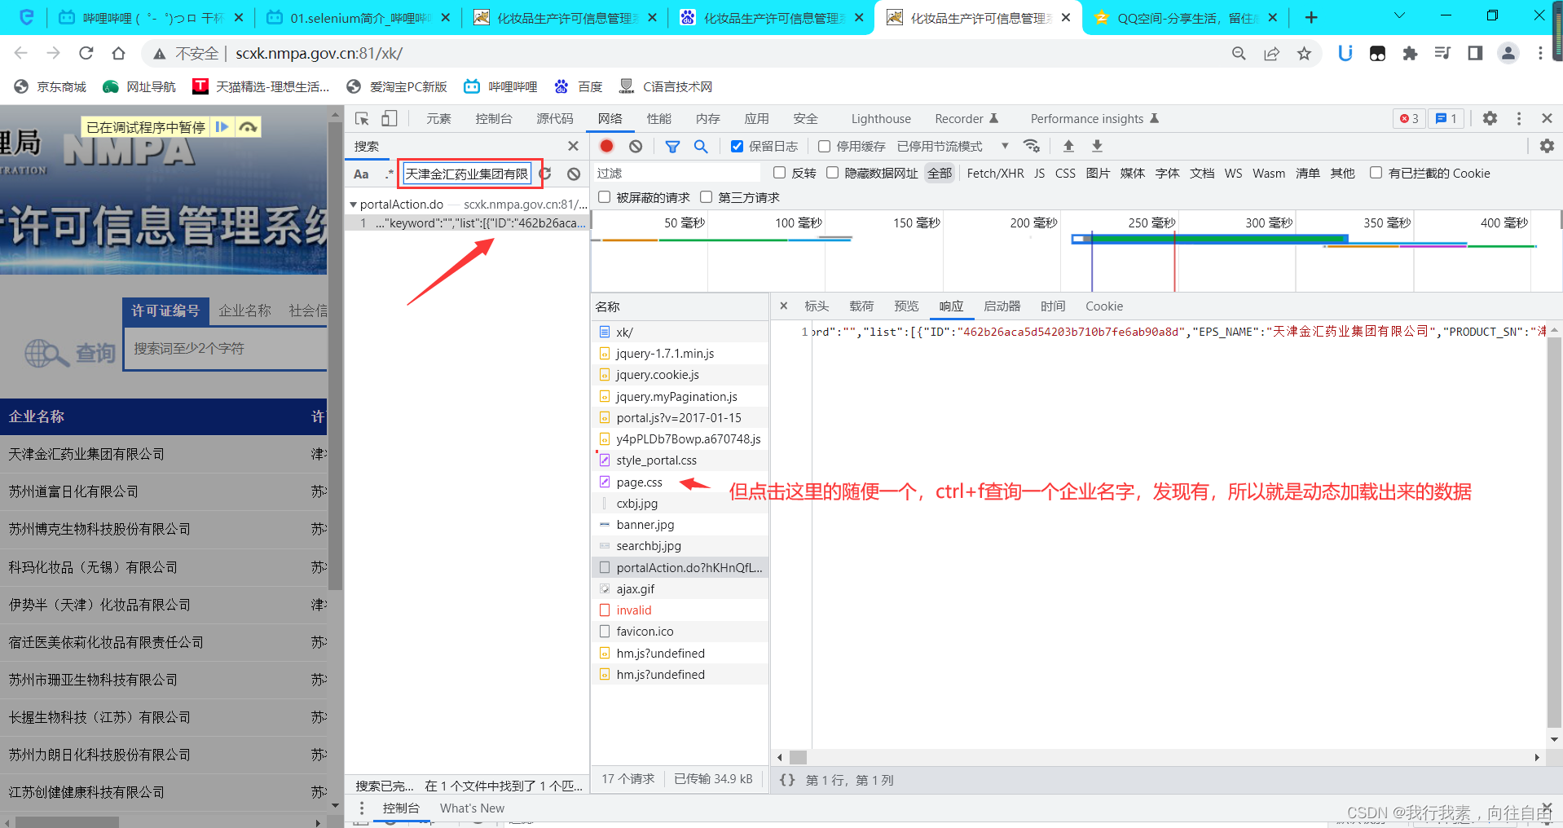Toggle the network filter funnel icon
The image size is (1563, 828).
pos(672,146)
